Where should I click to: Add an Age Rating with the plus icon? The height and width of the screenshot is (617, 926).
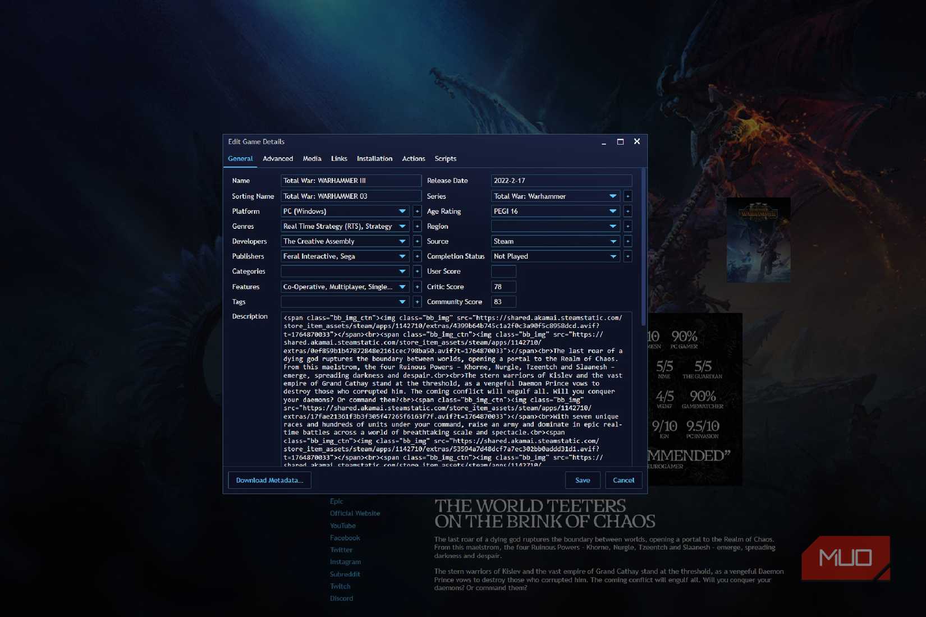click(x=627, y=211)
